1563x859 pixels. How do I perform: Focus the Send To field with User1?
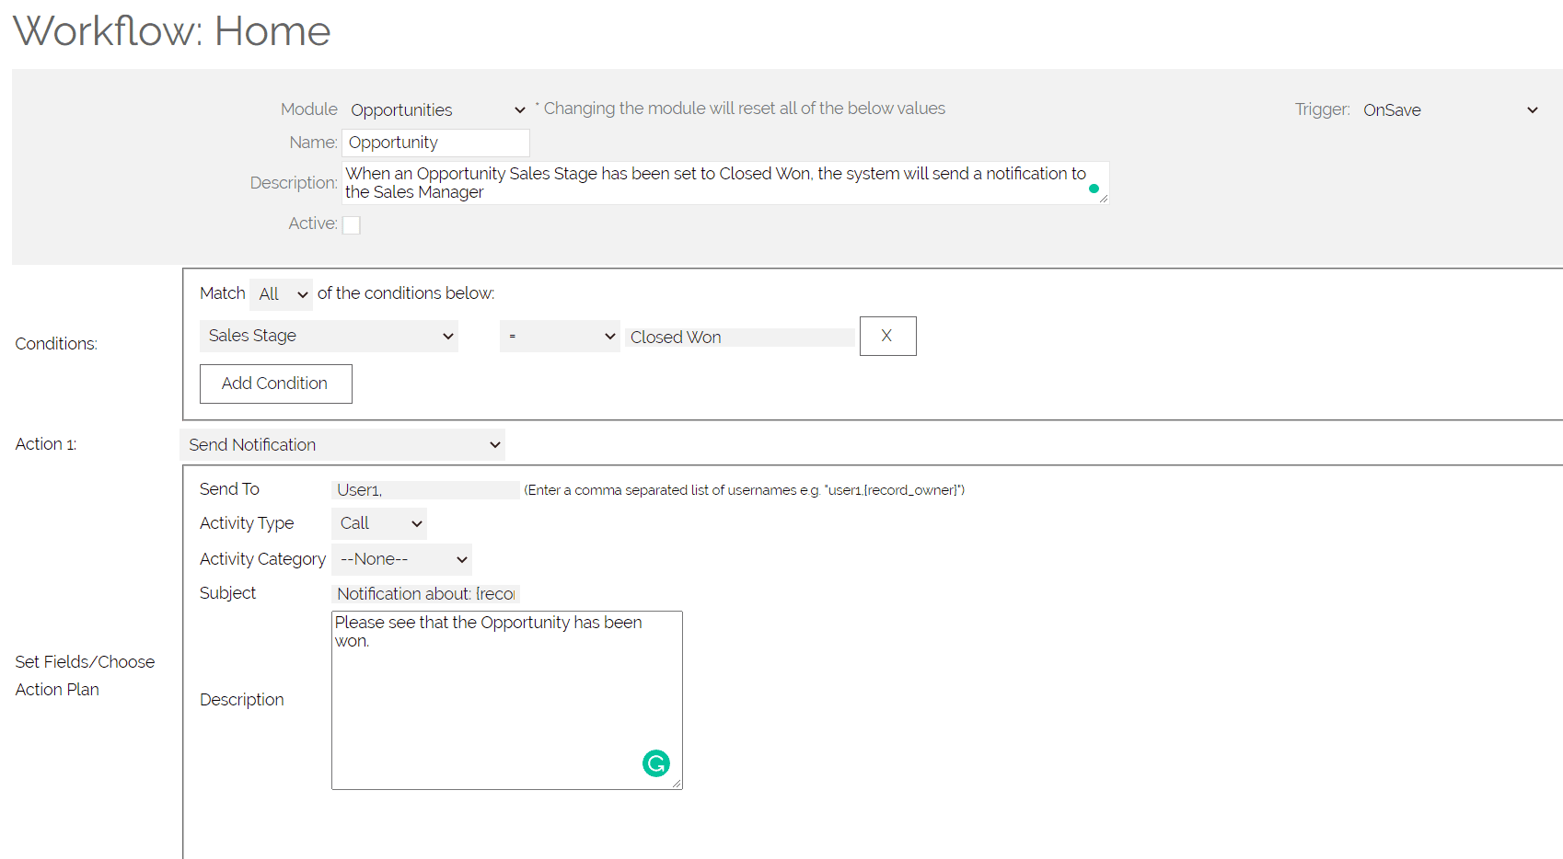[424, 490]
